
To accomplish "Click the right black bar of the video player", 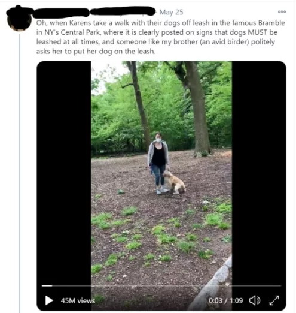I will pyautogui.click(x=259, y=172).
